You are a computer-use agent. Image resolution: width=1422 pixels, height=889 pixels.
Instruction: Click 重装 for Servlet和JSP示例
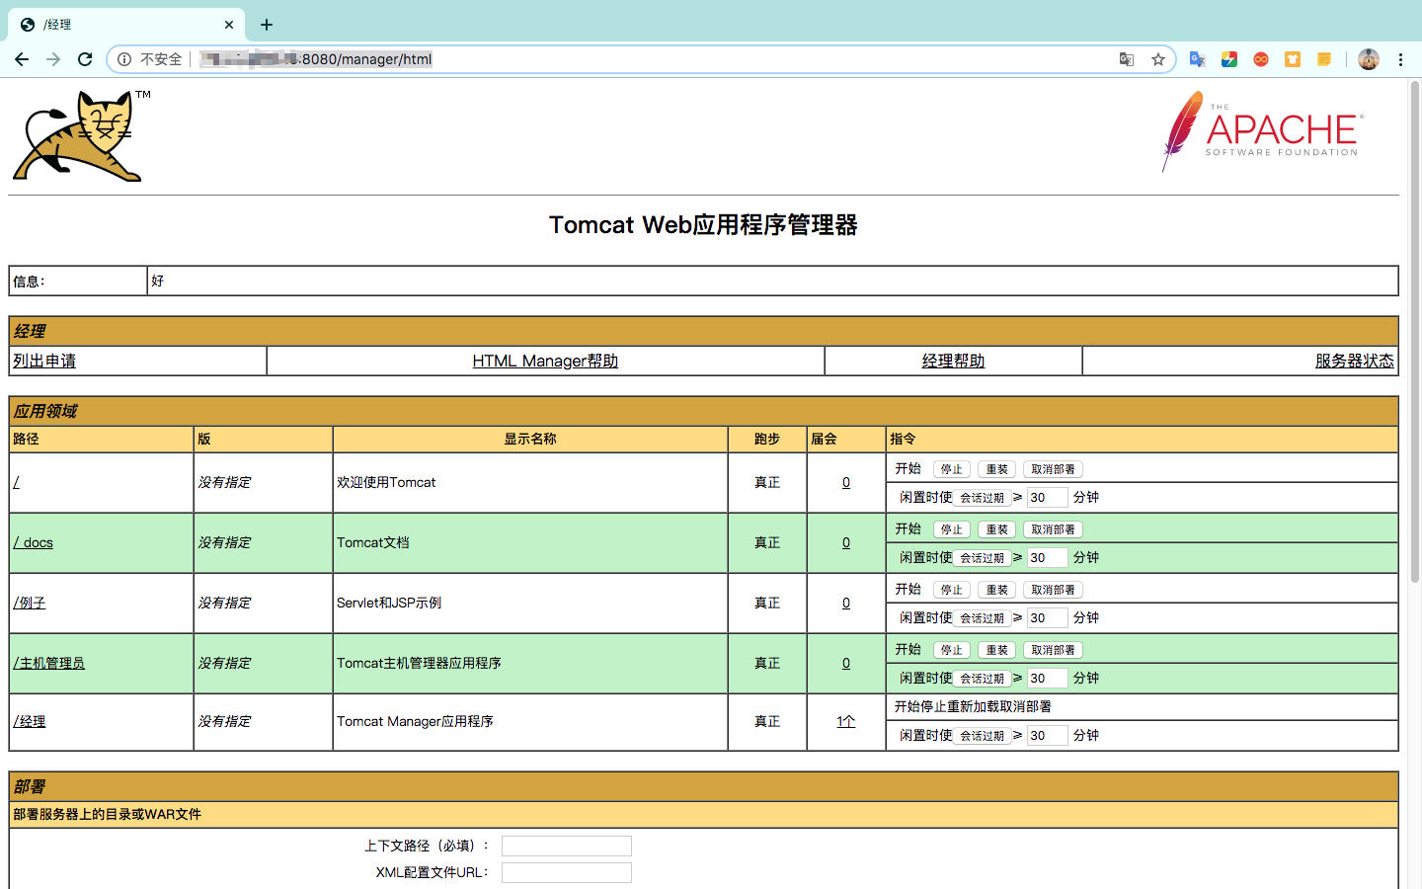pos(996,590)
